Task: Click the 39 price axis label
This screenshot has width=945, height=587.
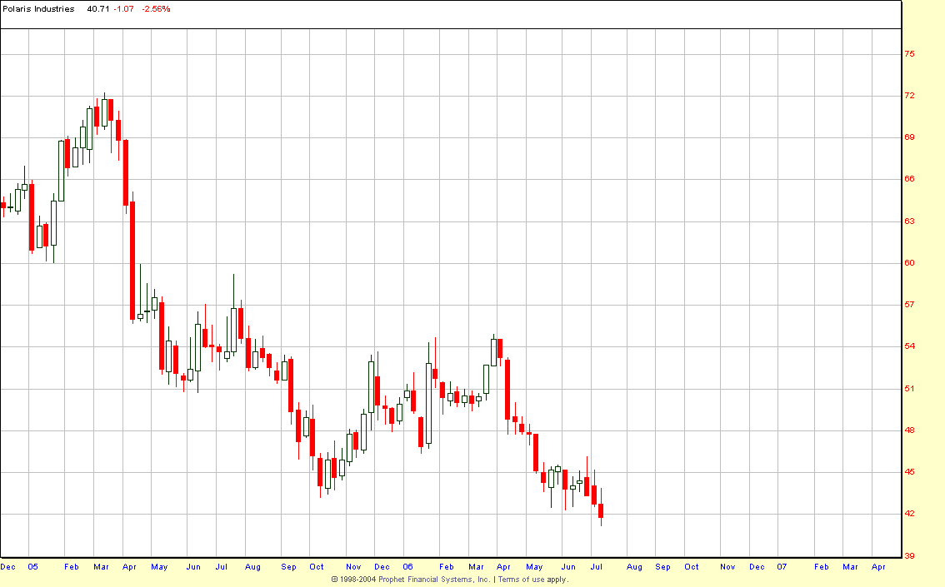Action: [909, 555]
